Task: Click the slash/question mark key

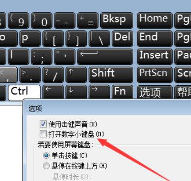Action: (53, 75)
